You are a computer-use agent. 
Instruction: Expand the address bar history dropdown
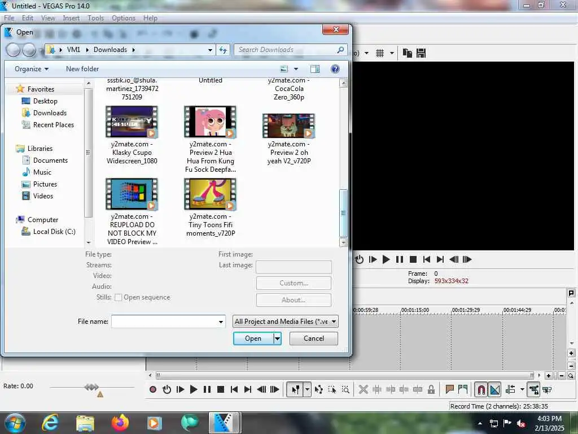coord(210,50)
